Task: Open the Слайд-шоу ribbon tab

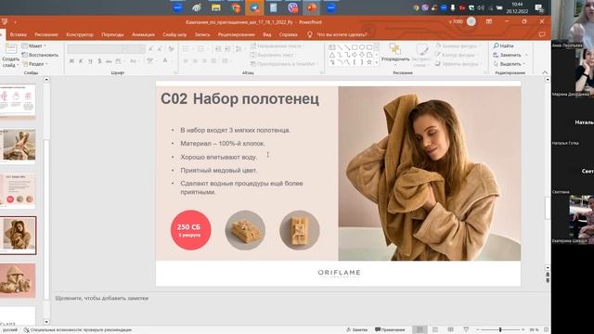Action: [174, 34]
